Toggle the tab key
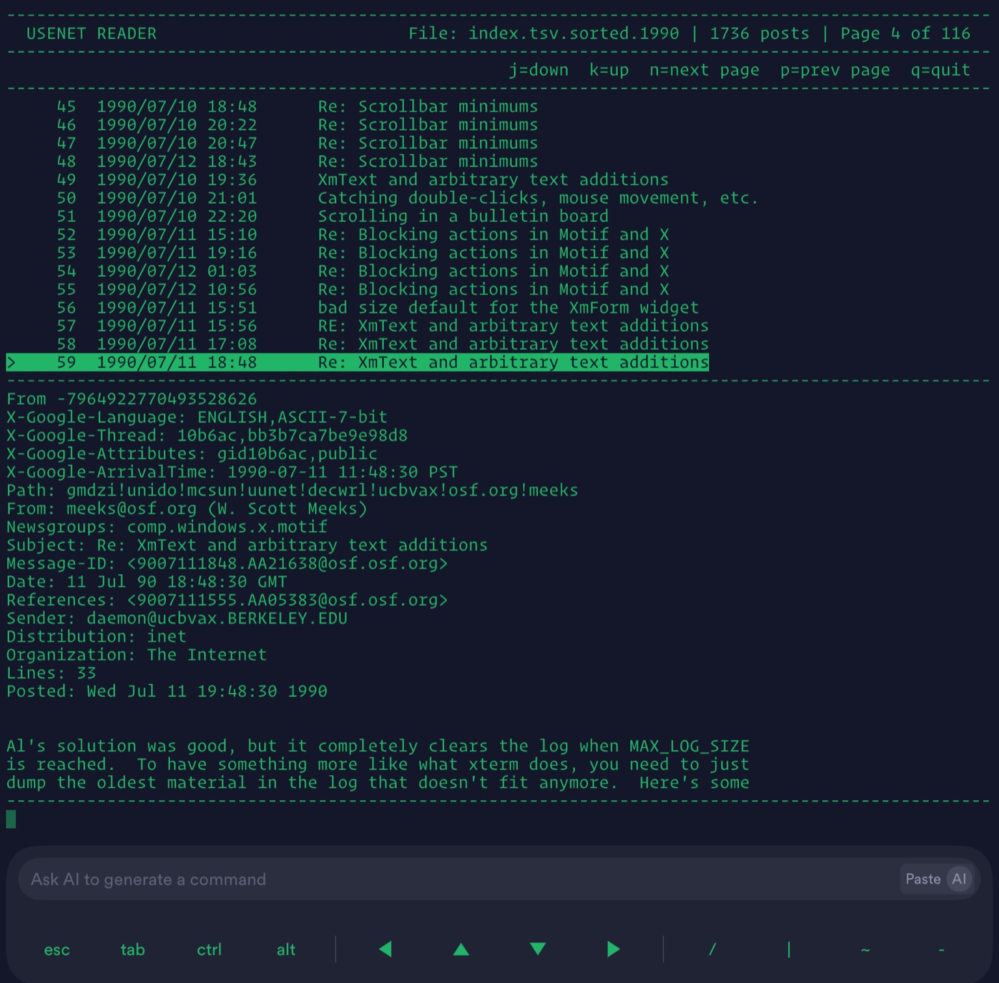This screenshot has height=983, width=999. (x=132, y=949)
